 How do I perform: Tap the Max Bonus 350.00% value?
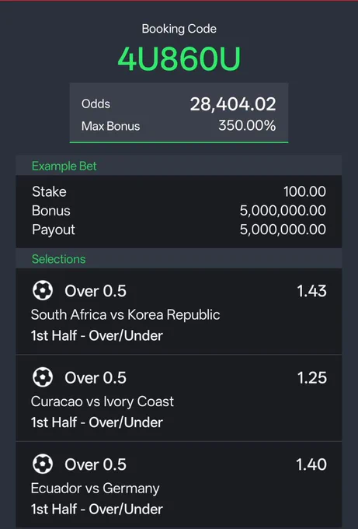pos(247,126)
